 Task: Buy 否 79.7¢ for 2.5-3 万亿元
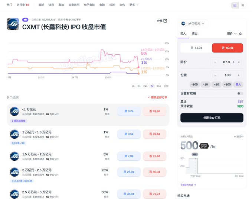[155, 194]
